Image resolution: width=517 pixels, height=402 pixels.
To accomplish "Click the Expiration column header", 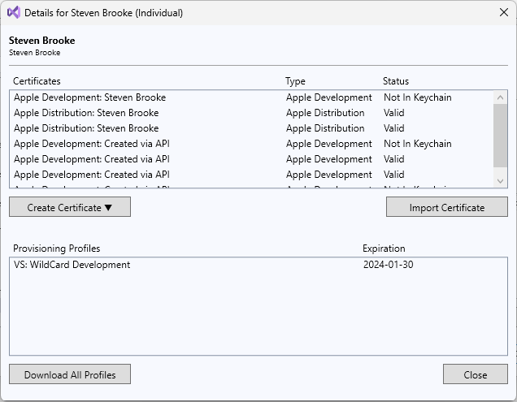I will (384, 249).
